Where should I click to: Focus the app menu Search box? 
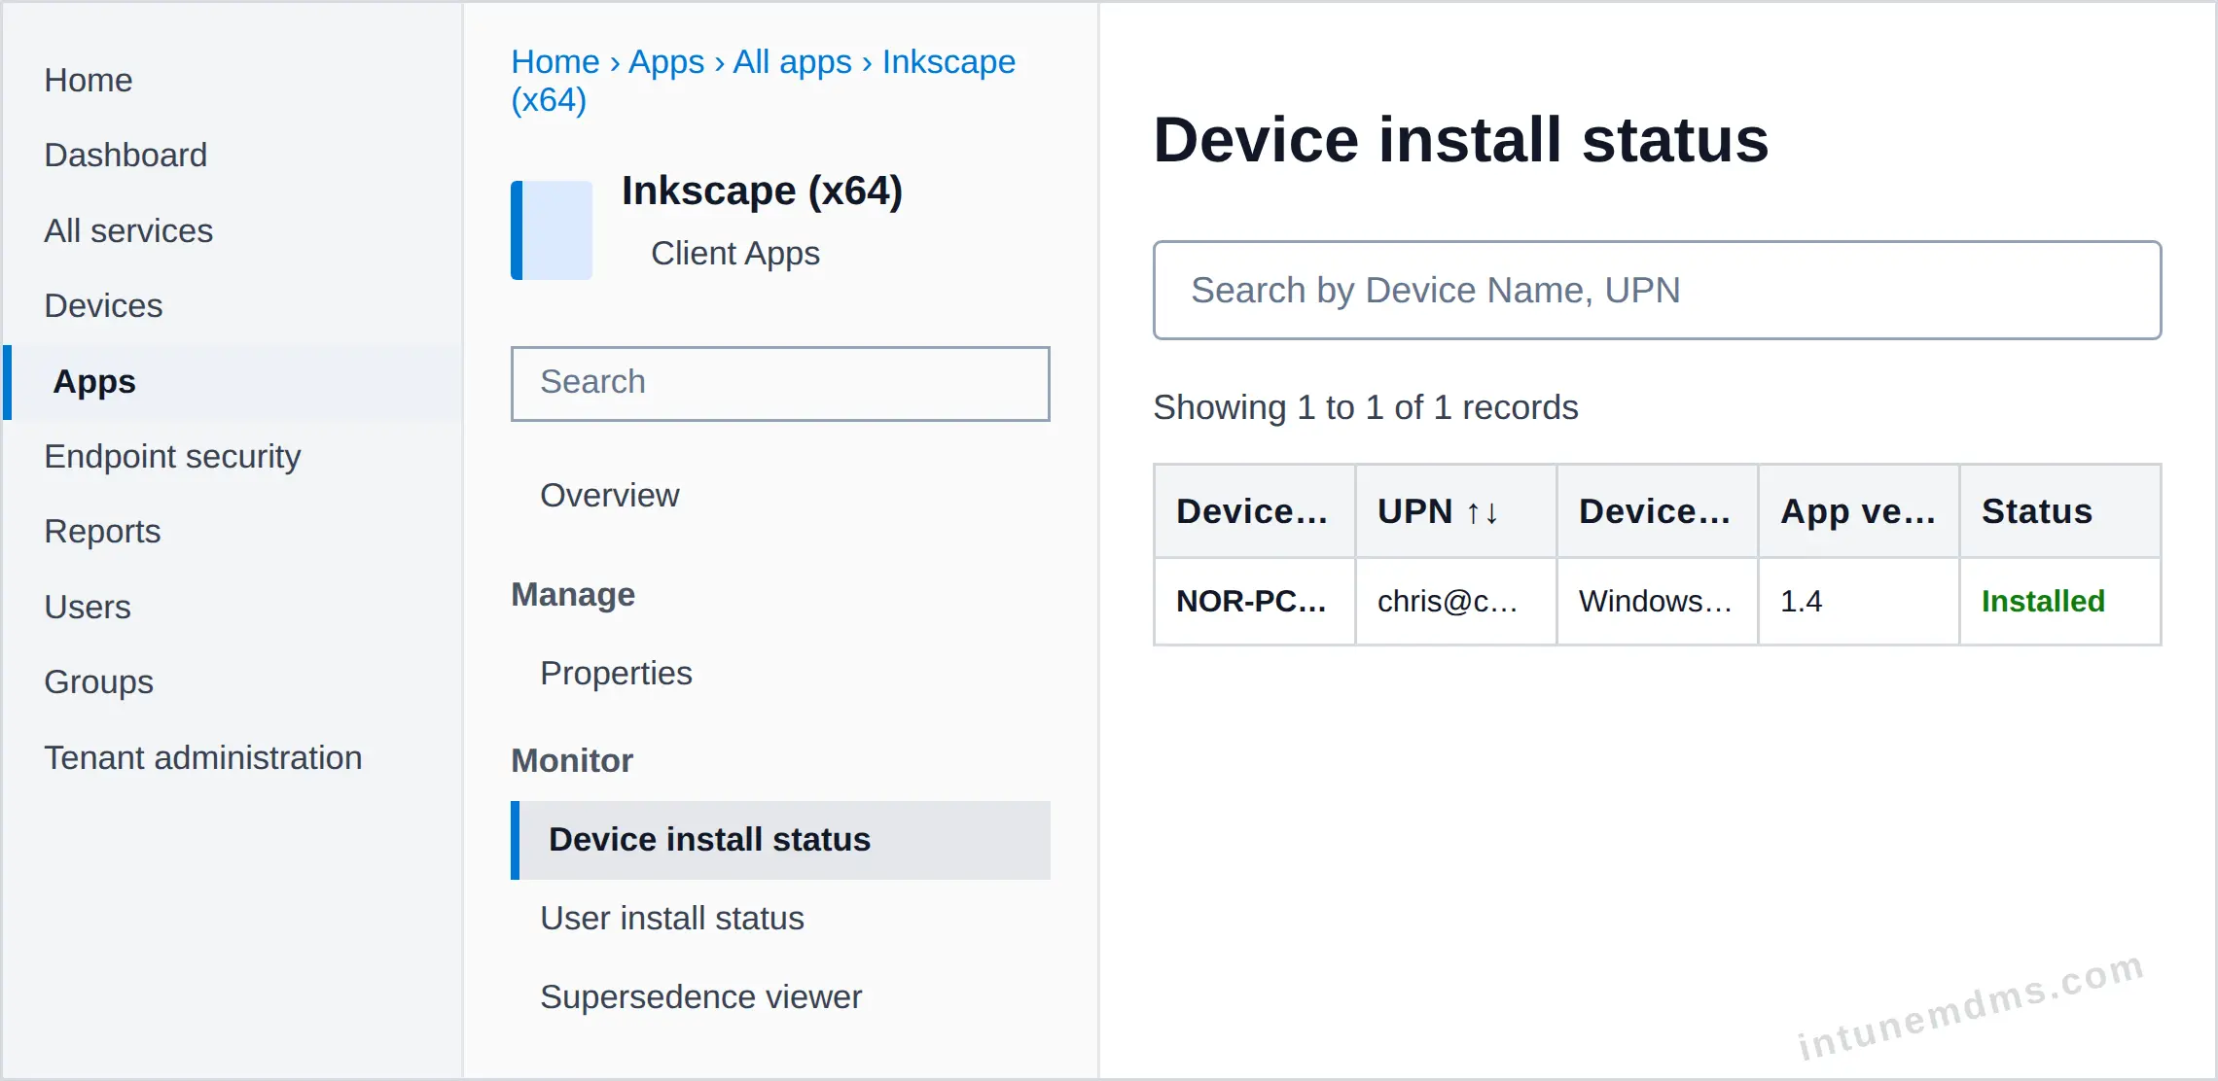click(x=780, y=383)
